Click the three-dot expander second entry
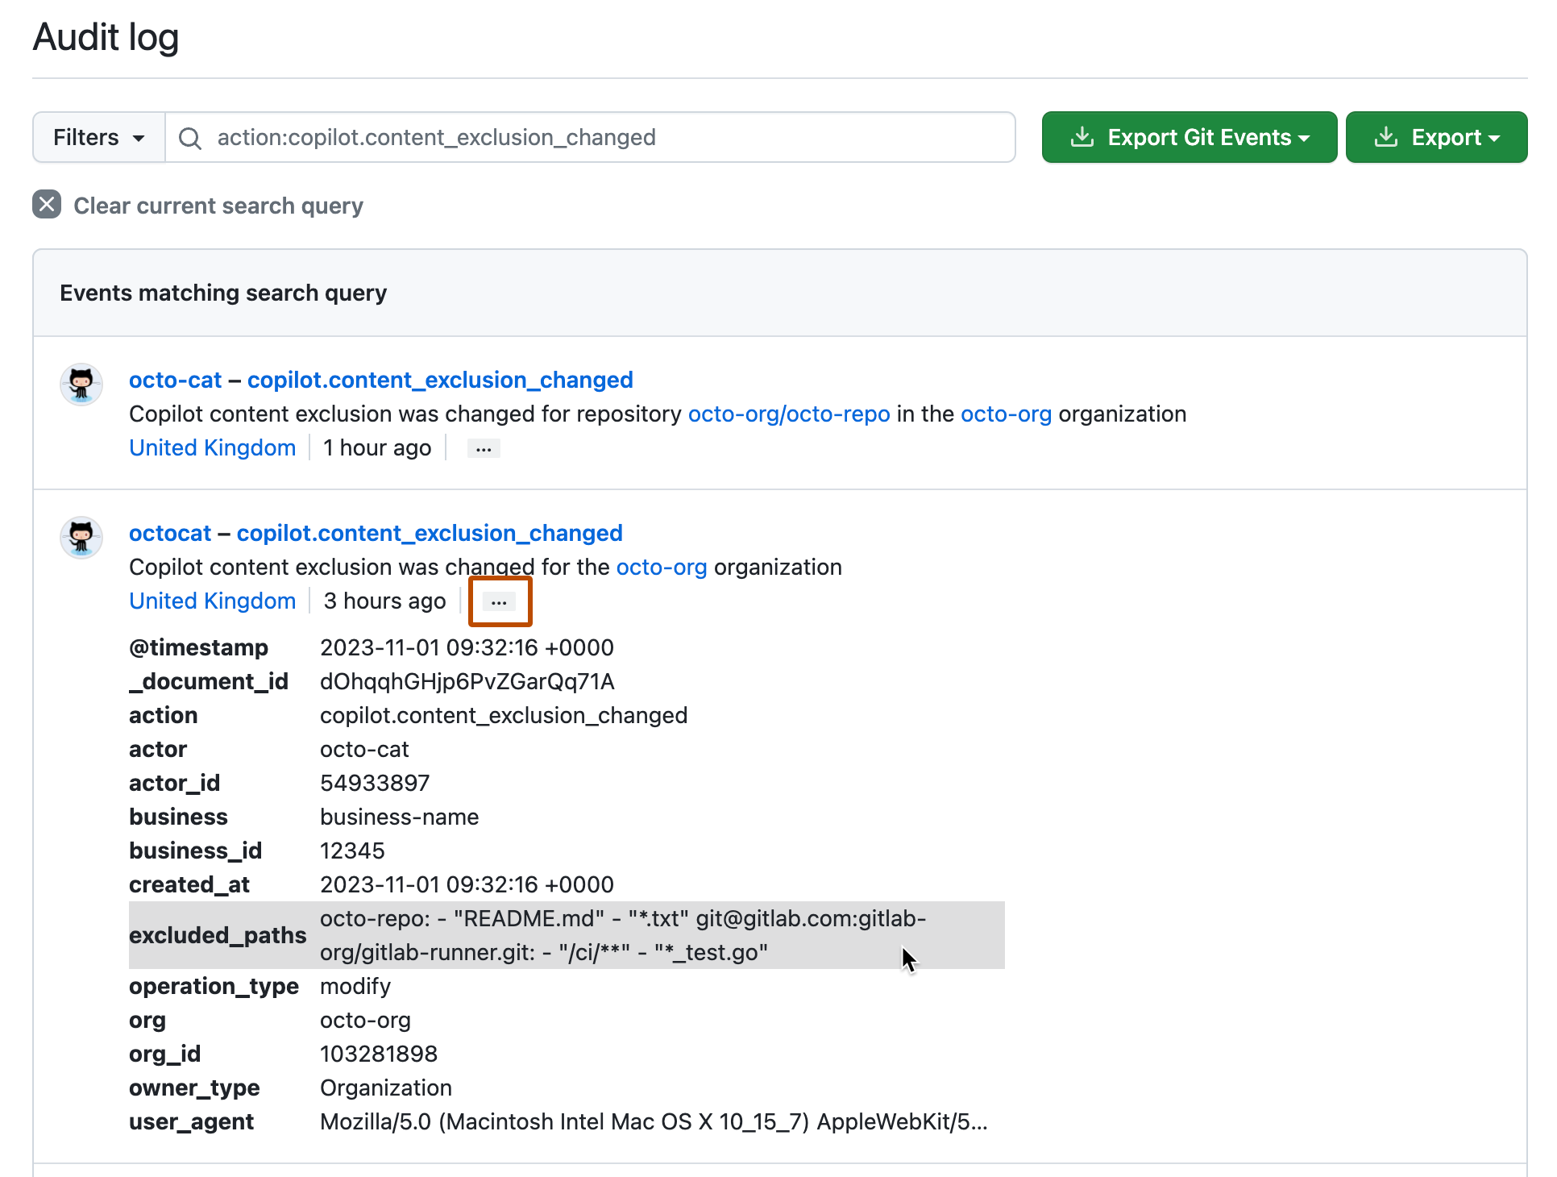The height and width of the screenshot is (1177, 1557). click(x=498, y=601)
